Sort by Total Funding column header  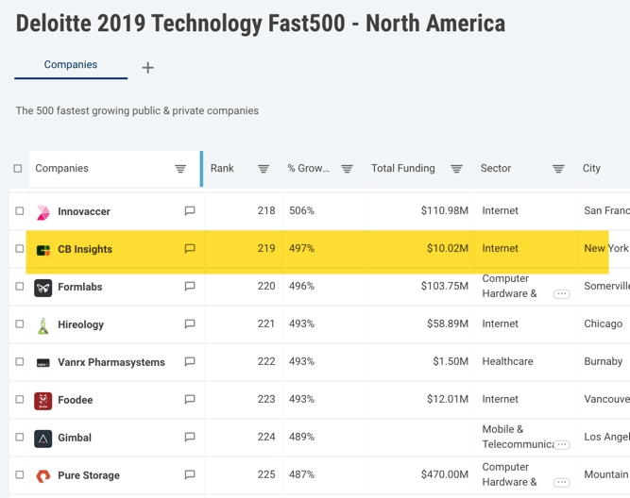(x=403, y=168)
